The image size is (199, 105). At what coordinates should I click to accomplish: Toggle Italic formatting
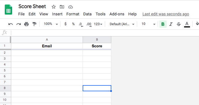point(171,24)
